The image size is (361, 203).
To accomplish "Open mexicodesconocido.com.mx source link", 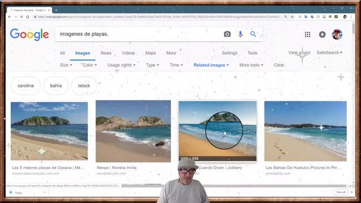I will coord(36,174).
